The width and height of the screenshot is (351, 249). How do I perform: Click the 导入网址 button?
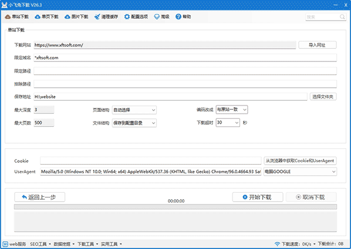(x=317, y=45)
